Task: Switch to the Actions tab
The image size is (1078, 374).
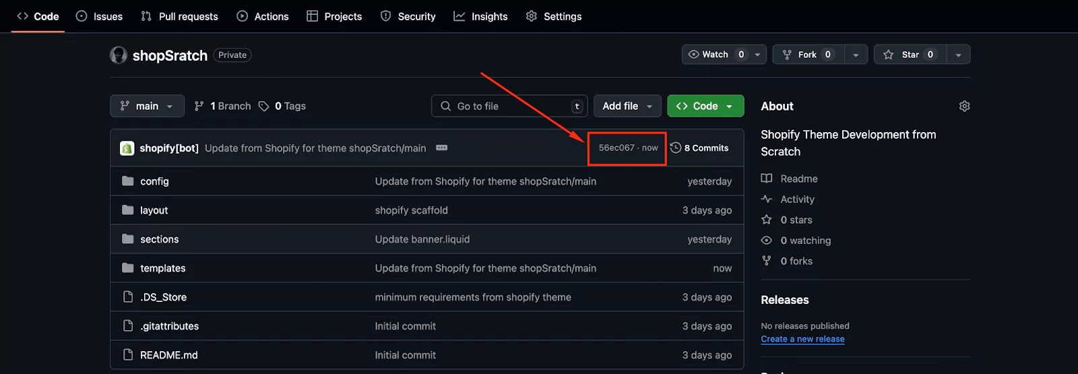Action: click(x=263, y=16)
